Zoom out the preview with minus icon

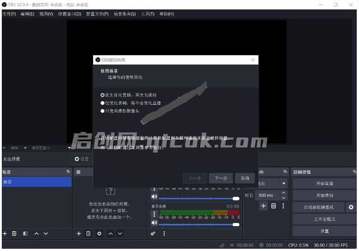click(5, 148)
